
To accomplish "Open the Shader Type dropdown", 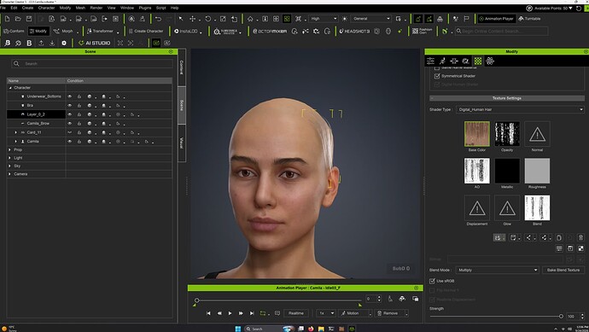I will point(520,109).
